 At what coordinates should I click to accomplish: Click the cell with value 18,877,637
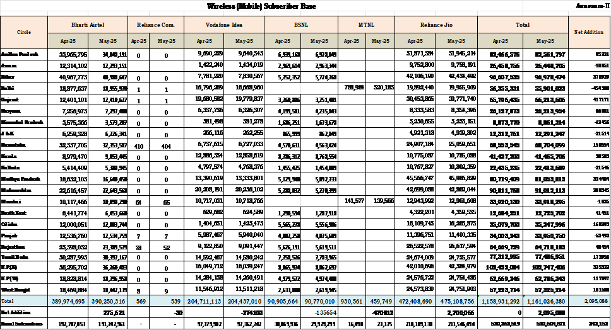click(68, 88)
